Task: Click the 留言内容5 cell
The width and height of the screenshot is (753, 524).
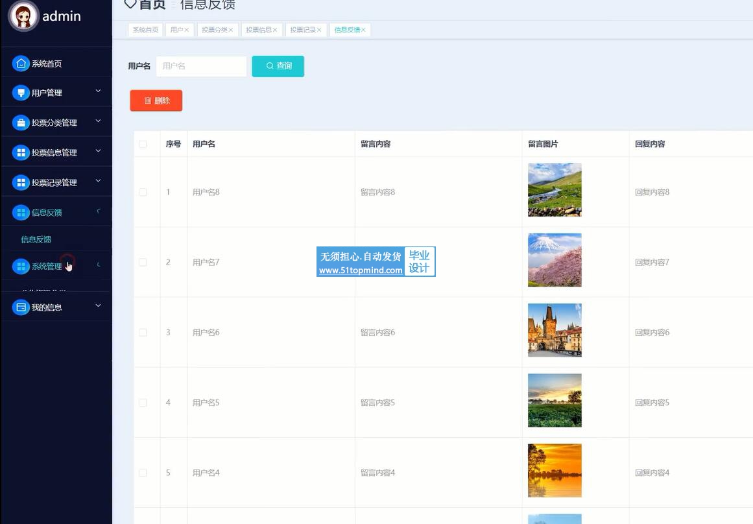Action: click(x=377, y=403)
